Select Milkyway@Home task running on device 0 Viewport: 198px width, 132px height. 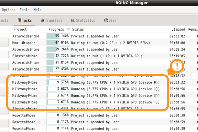coord(105,82)
